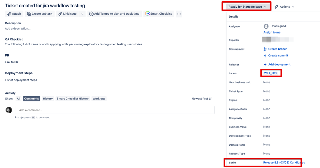The image size is (320, 168).
Task: Click the plus icon beside Add deployment
Action: (x=265, y=65)
